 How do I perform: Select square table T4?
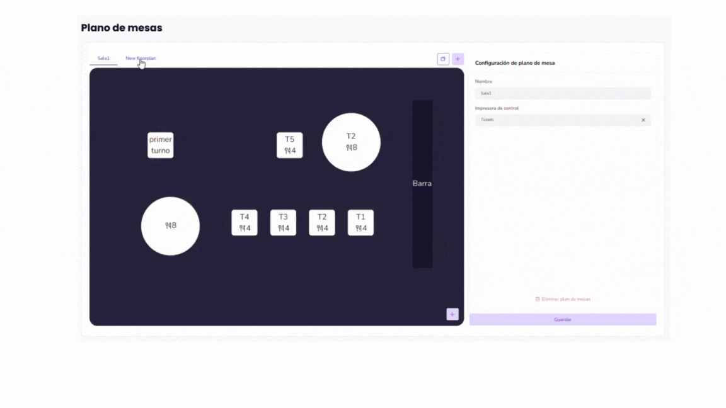tap(245, 223)
